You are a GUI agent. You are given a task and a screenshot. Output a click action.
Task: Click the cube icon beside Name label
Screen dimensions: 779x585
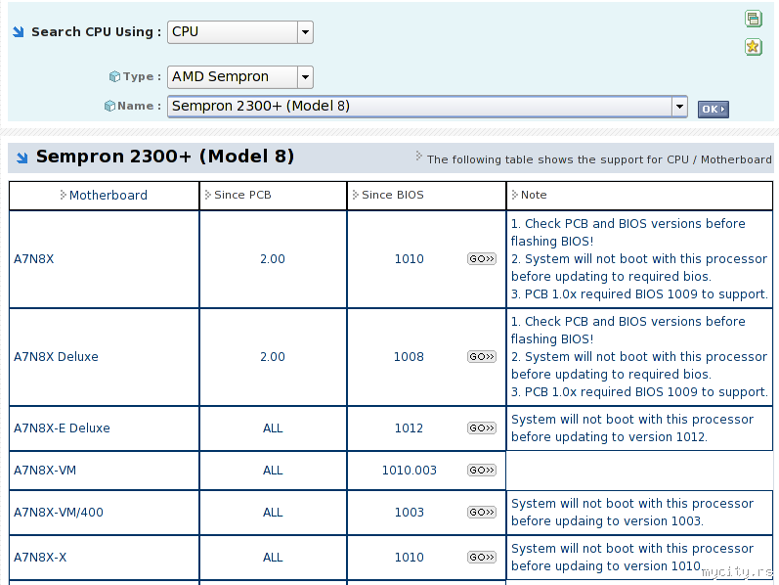pyautogui.click(x=109, y=106)
